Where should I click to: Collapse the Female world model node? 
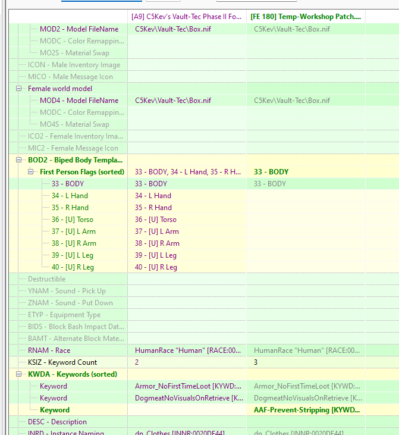(x=18, y=89)
